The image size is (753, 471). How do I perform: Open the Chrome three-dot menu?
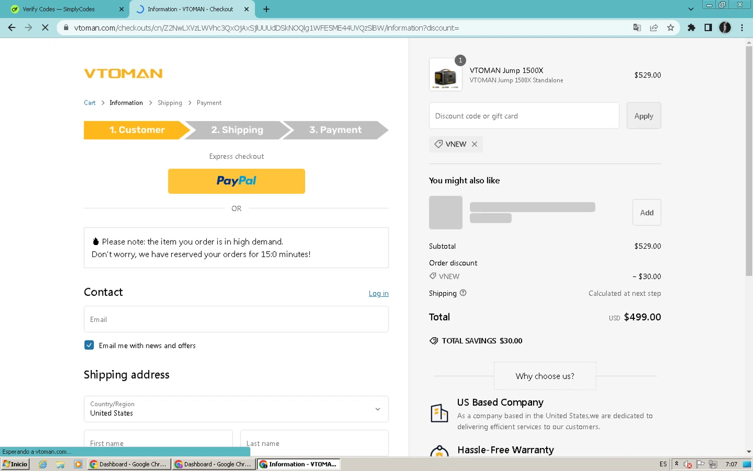[742, 28]
